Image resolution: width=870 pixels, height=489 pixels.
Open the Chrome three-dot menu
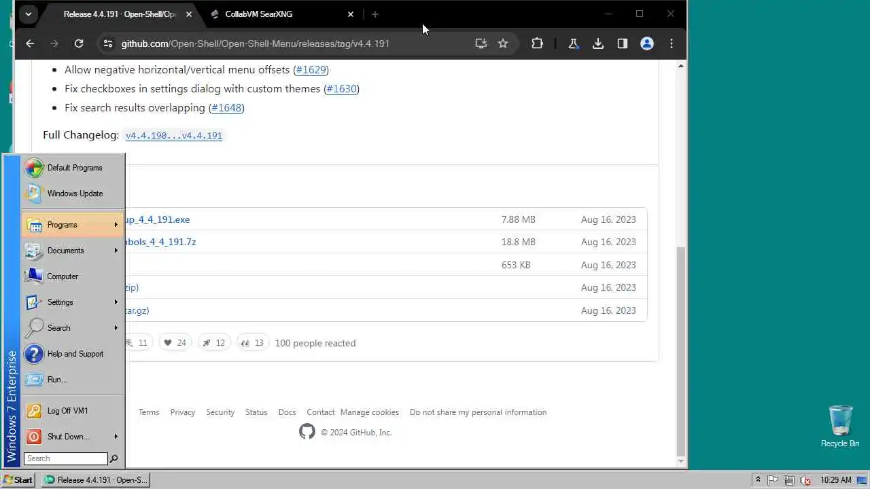tap(672, 43)
